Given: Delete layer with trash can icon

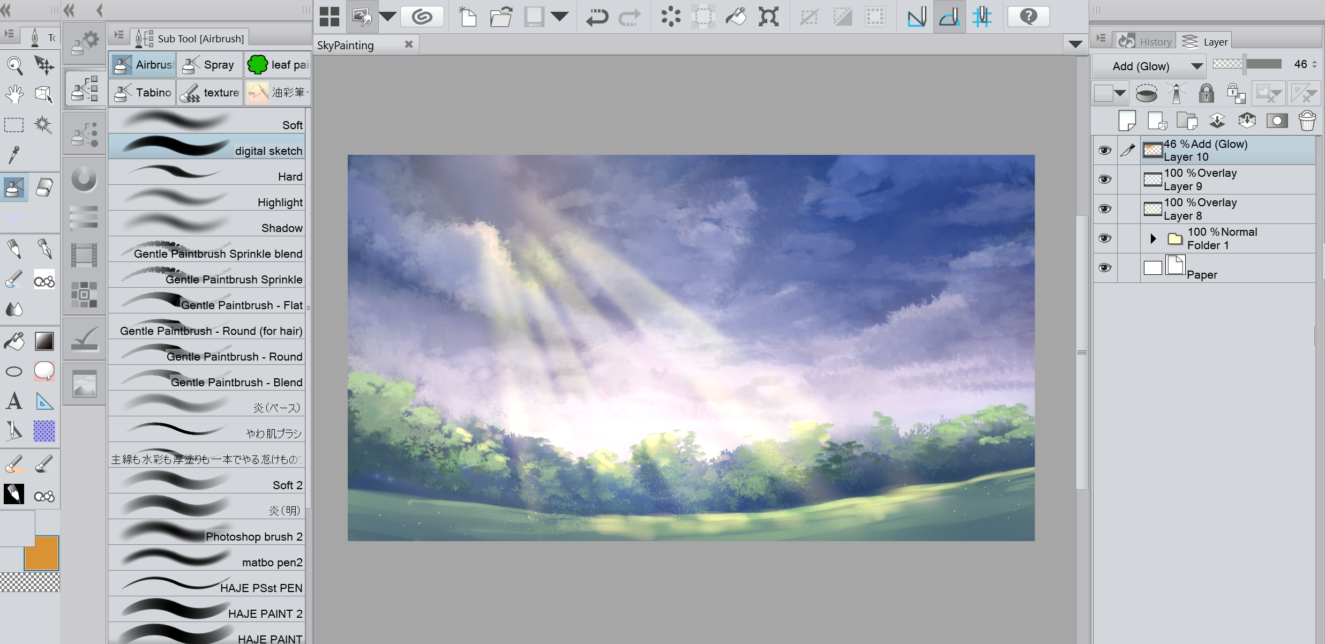Looking at the screenshot, I should pyautogui.click(x=1307, y=121).
